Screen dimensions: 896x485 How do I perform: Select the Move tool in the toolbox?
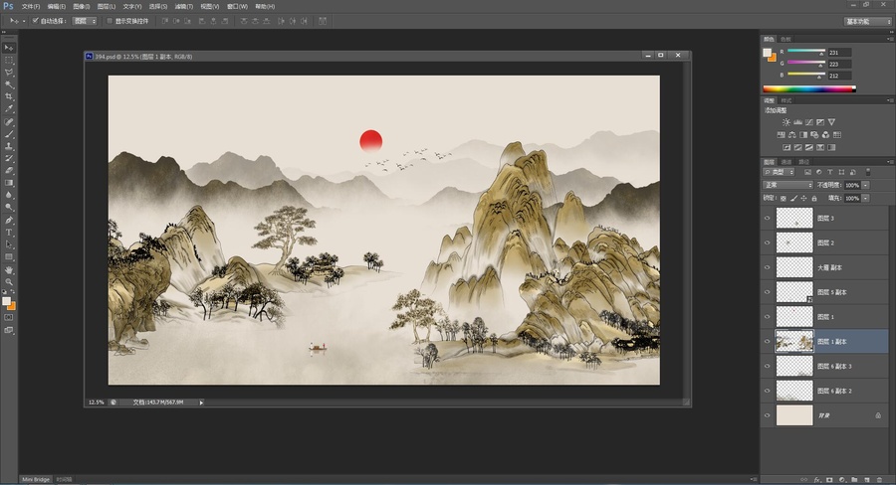pos(9,48)
